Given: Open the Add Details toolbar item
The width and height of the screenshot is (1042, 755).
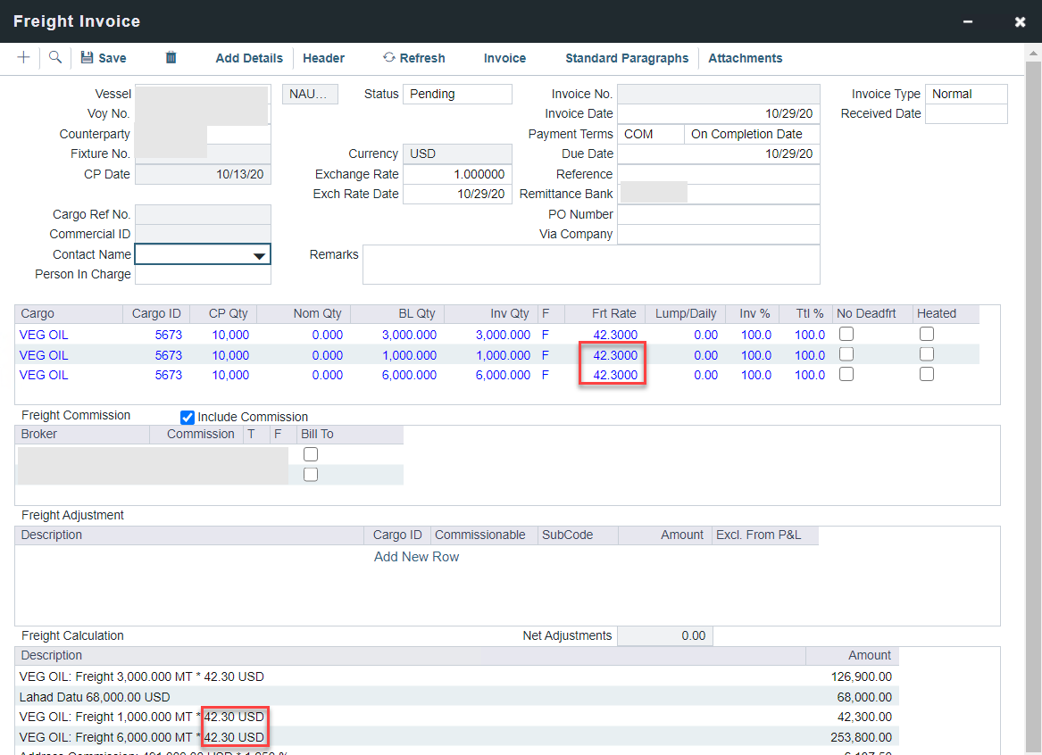Looking at the screenshot, I should point(249,58).
